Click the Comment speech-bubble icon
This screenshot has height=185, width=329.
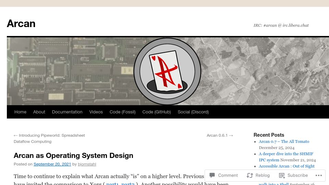[212, 175]
